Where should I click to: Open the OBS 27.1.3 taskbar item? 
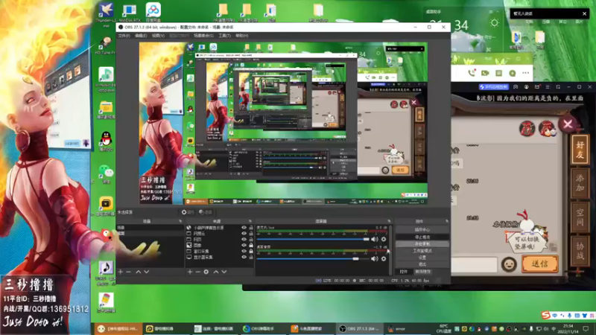[x=359, y=328]
